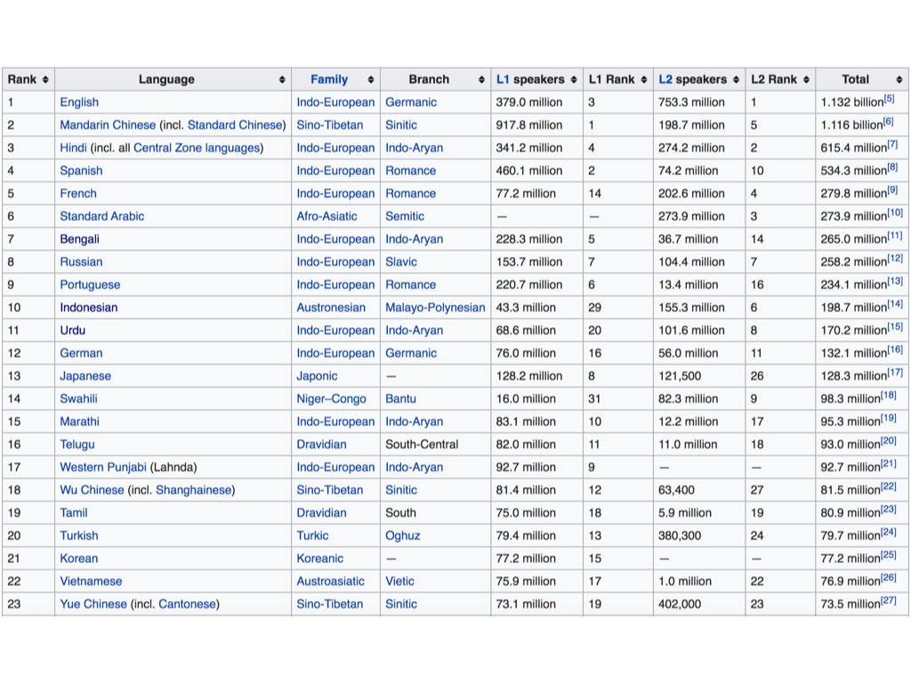Open Slavic branch link
Viewport: 911px width, 683px height.
point(401,262)
